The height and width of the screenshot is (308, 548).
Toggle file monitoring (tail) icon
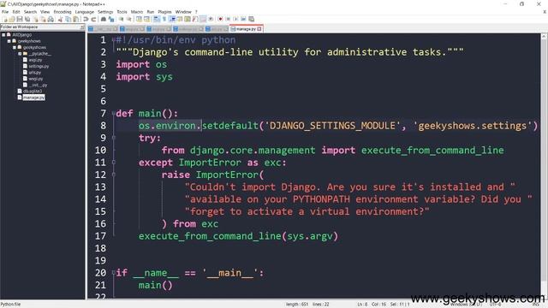click(211, 19)
